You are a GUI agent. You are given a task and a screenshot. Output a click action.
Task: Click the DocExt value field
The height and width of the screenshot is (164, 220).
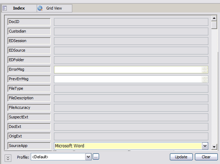point(131,127)
